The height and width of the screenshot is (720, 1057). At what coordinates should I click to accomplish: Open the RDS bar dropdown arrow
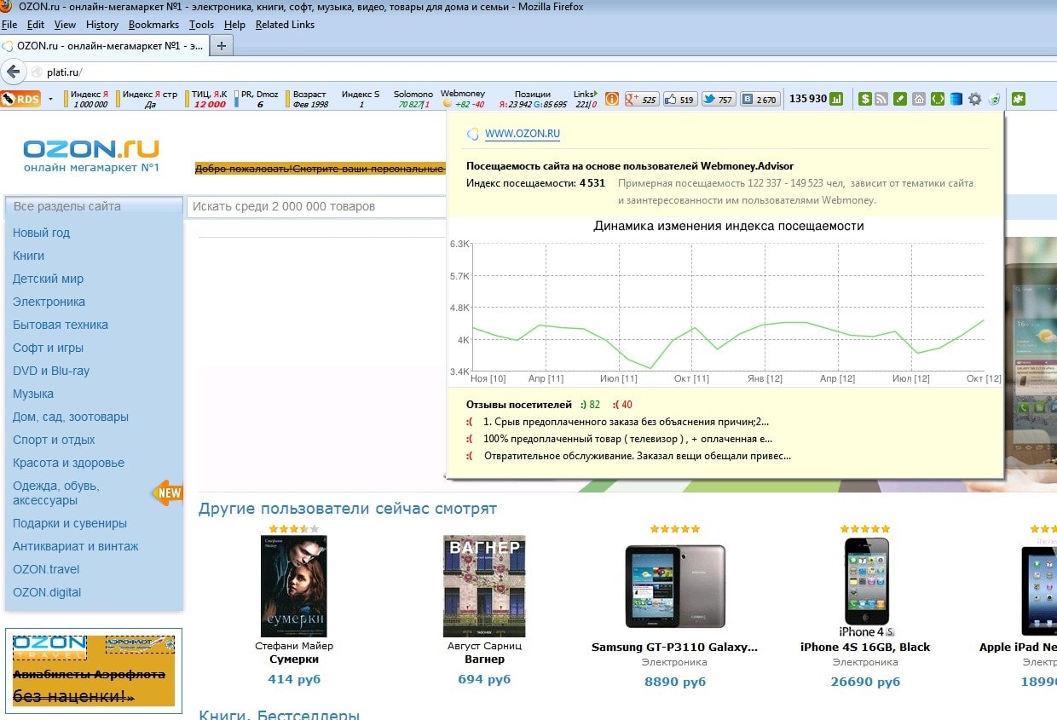coord(50,99)
